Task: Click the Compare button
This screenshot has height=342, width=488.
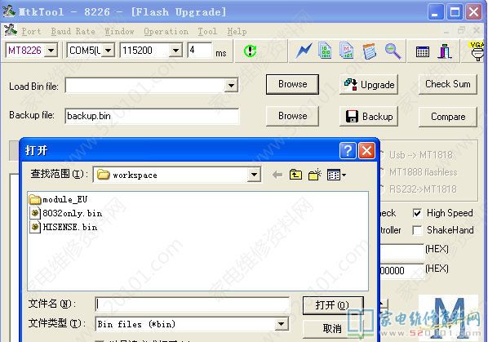Action: click(447, 117)
